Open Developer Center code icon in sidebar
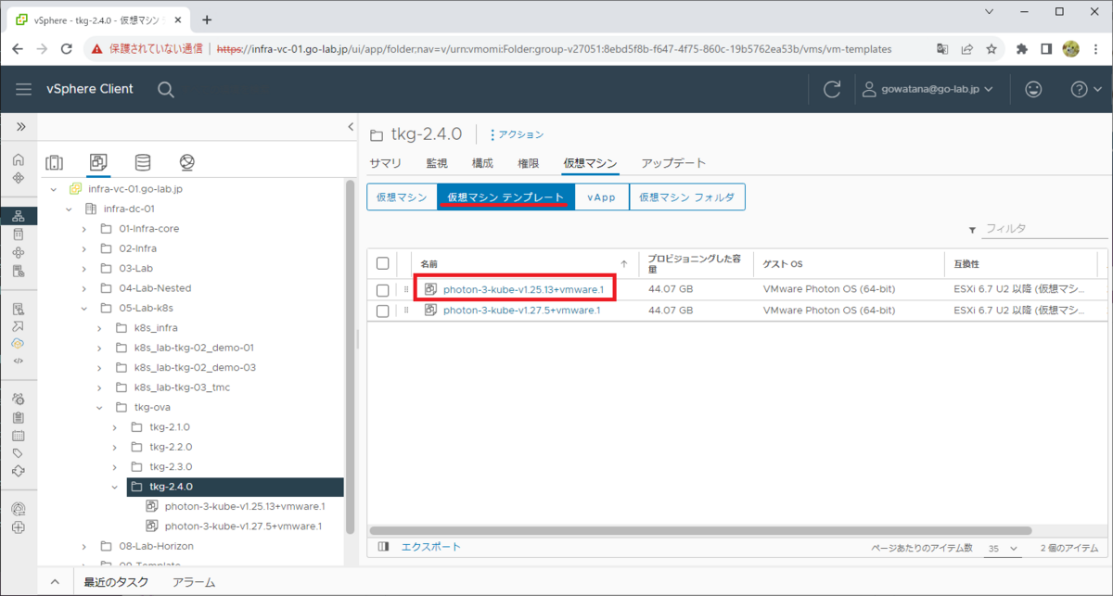This screenshot has width=1113, height=596. [x=19, y=361]
